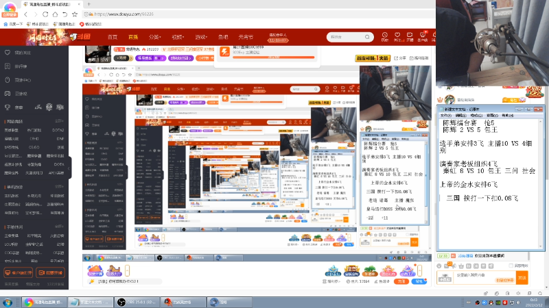Open the fish-ball count in gift bar
Viewport: 549px width, 308px height.
point(358,281)
